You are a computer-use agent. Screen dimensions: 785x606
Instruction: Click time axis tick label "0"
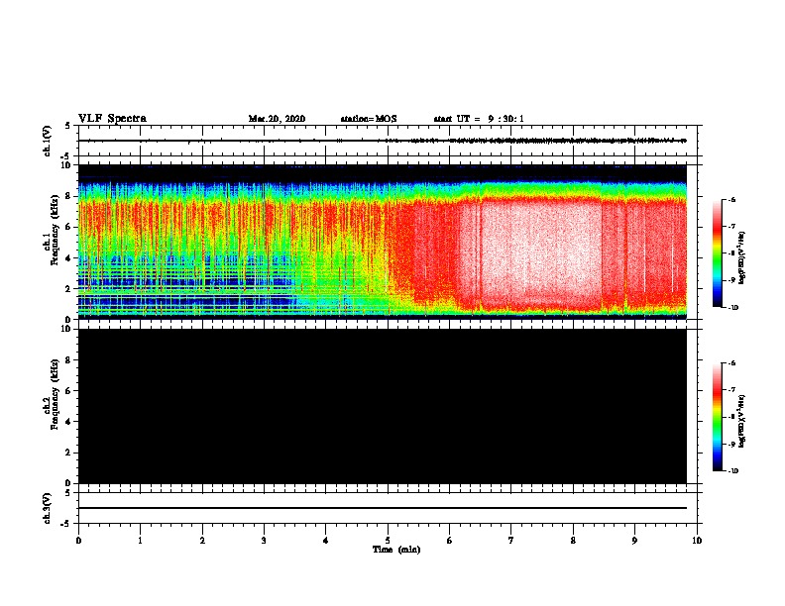click(78, 541)
